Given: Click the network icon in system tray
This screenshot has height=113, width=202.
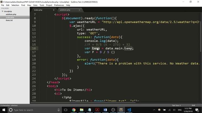Looking at the screenshot, I should coord(169,110).
